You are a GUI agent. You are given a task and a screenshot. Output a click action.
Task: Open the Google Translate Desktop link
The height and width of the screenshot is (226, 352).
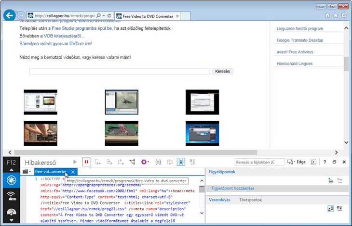[x=300, y=40]
